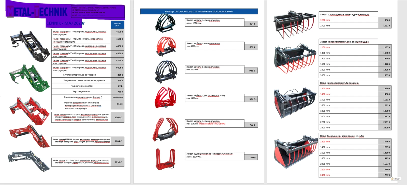Click the email link in the header
This screenshot has height=185, width=407.
pyautogui.click(x=92, y=15)
